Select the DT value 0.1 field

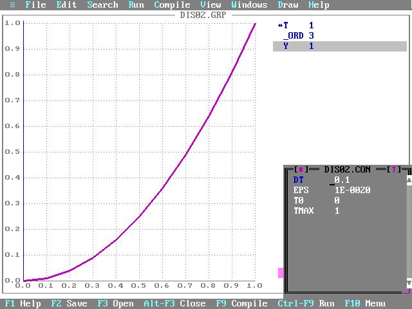pyautogui.click(x=342, y=180)
